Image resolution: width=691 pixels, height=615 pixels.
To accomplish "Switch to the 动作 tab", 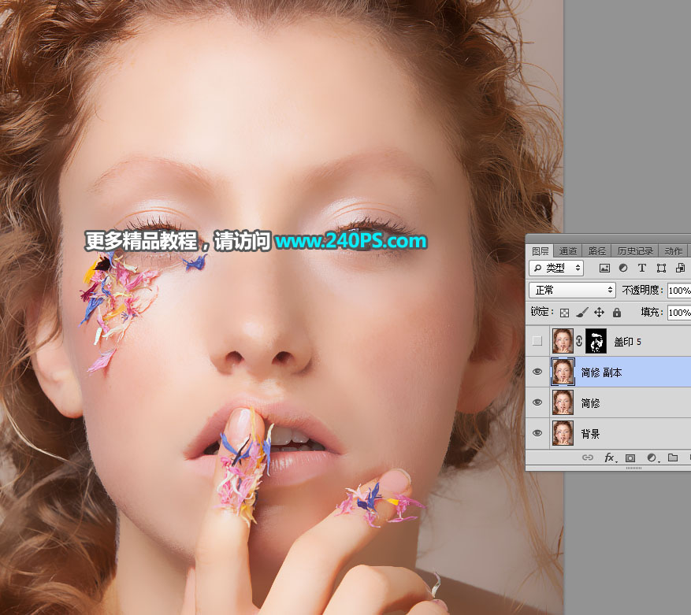I will click(x=673, y=251).
